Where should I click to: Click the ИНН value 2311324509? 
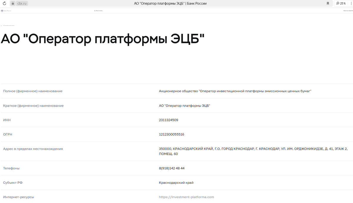coord(168,120)
